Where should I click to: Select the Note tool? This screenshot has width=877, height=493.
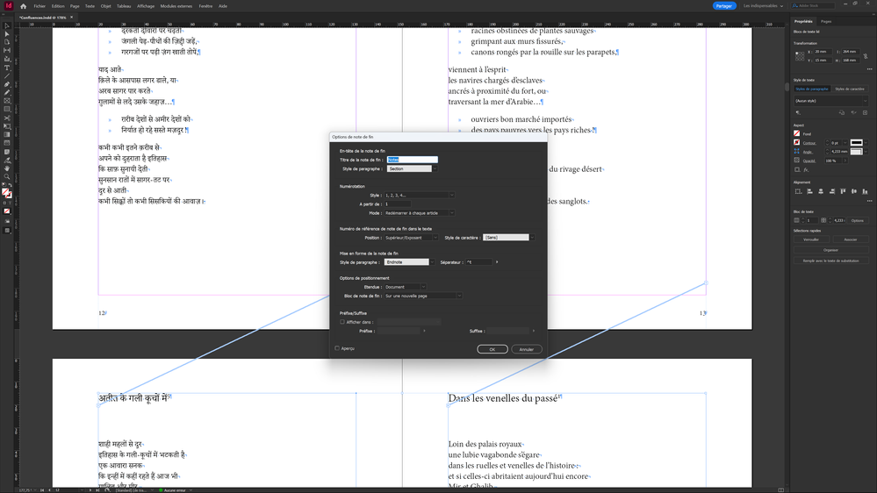point(7,152)
